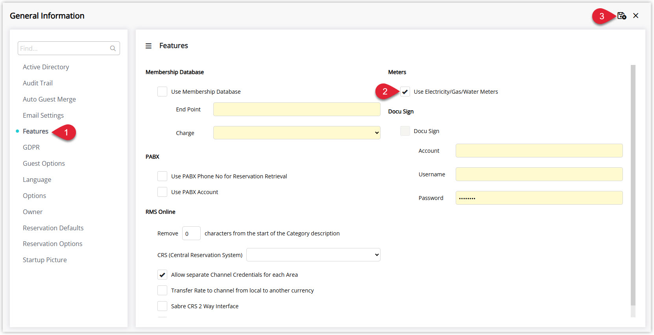Click the Docu Sign Password field
This screenshot has width=654, height=335.
click(x=539, y=198)
